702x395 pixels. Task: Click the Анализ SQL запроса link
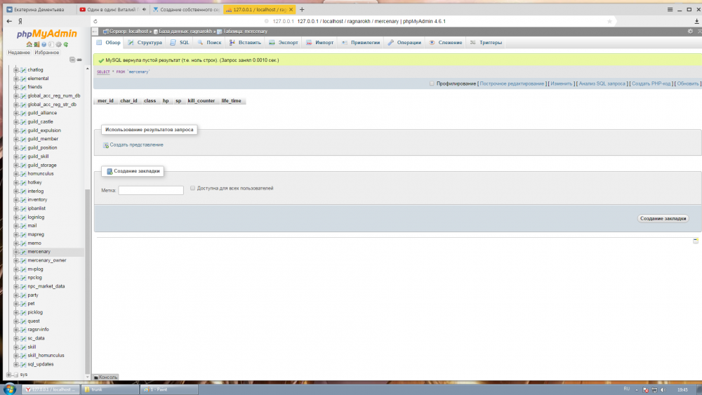click(x=602, y=83)
